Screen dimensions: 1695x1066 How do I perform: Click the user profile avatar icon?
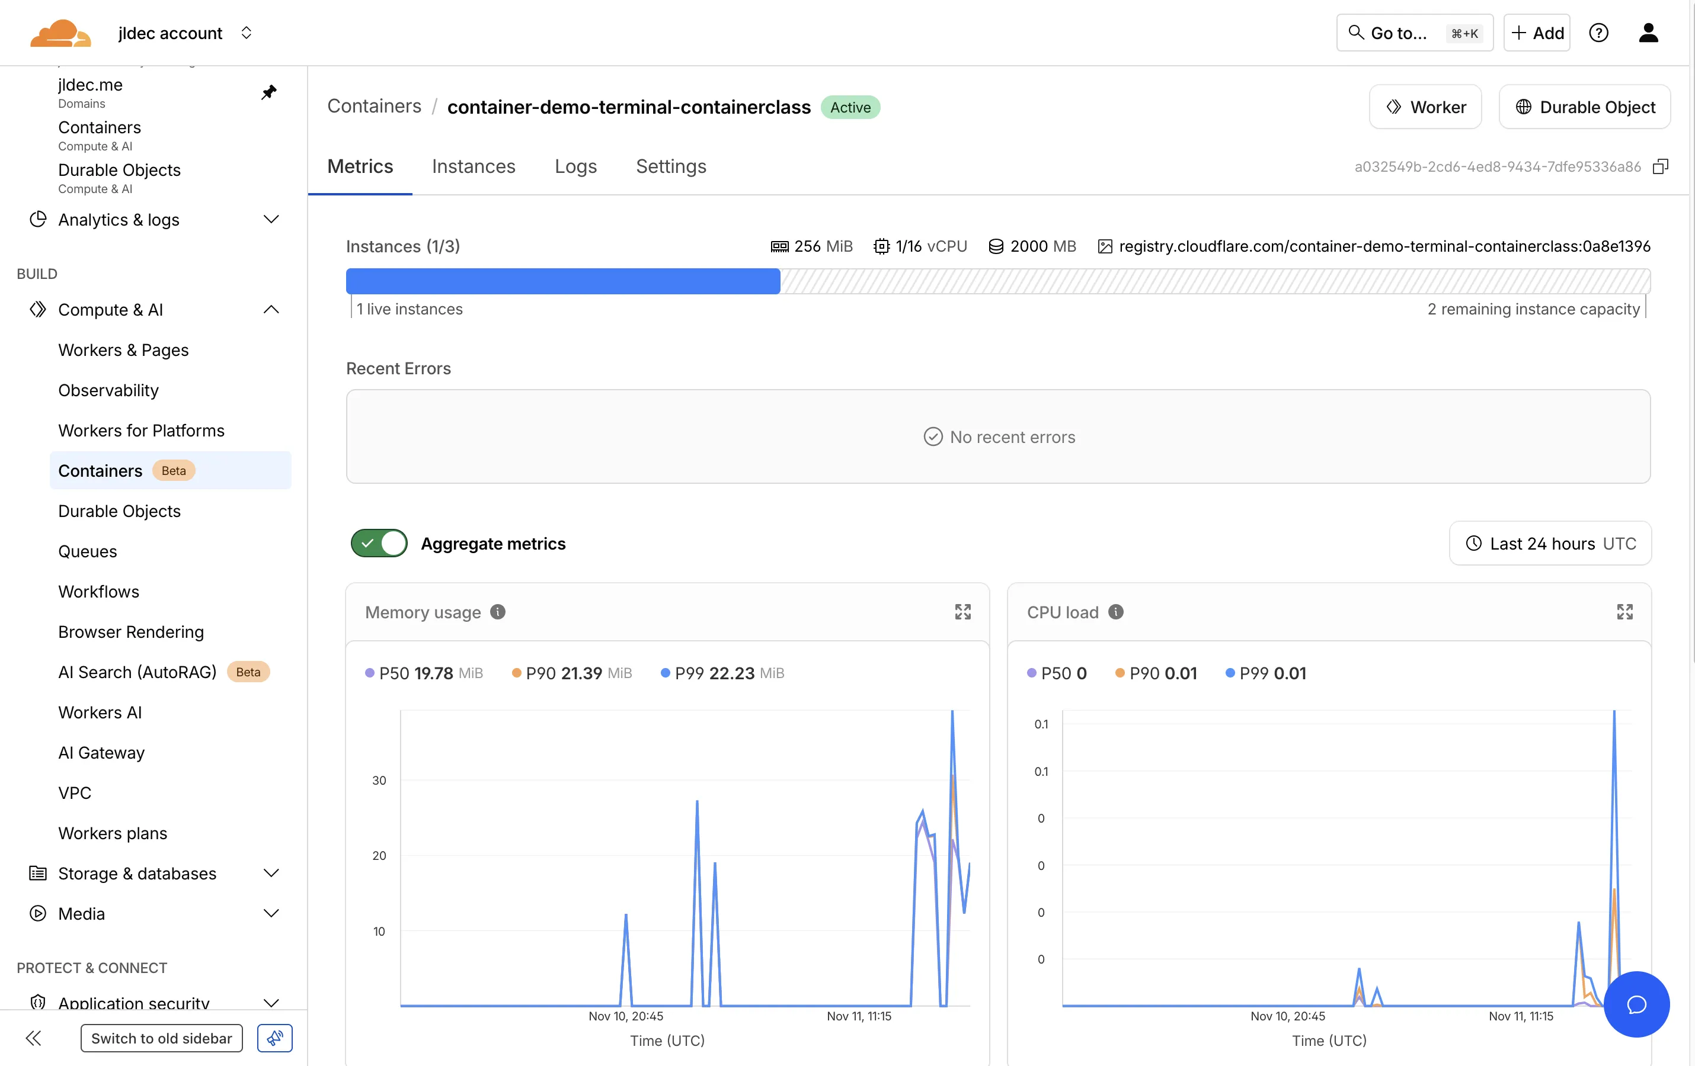coord(1649,33)
